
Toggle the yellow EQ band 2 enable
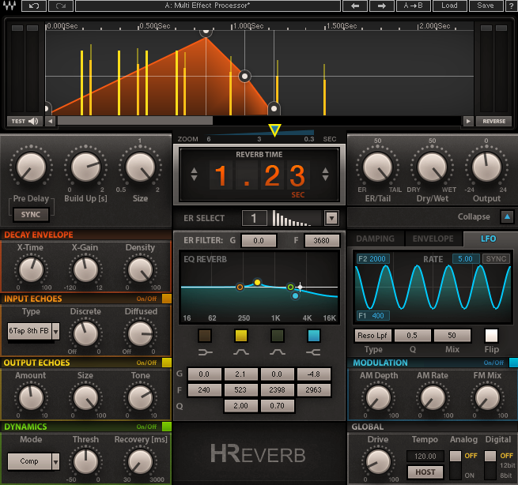coord(241,336)
